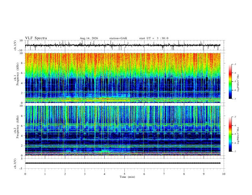Click the Time (min) axis label
This screenshot has width=252, height=195.
tap(127, 177)
